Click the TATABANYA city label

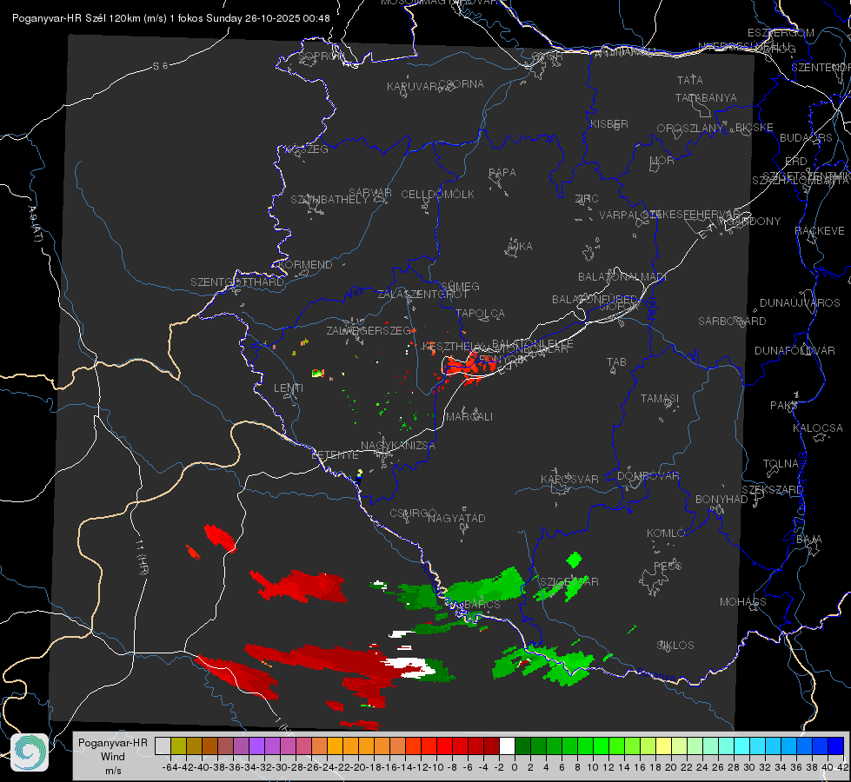[x=706, y=97]
